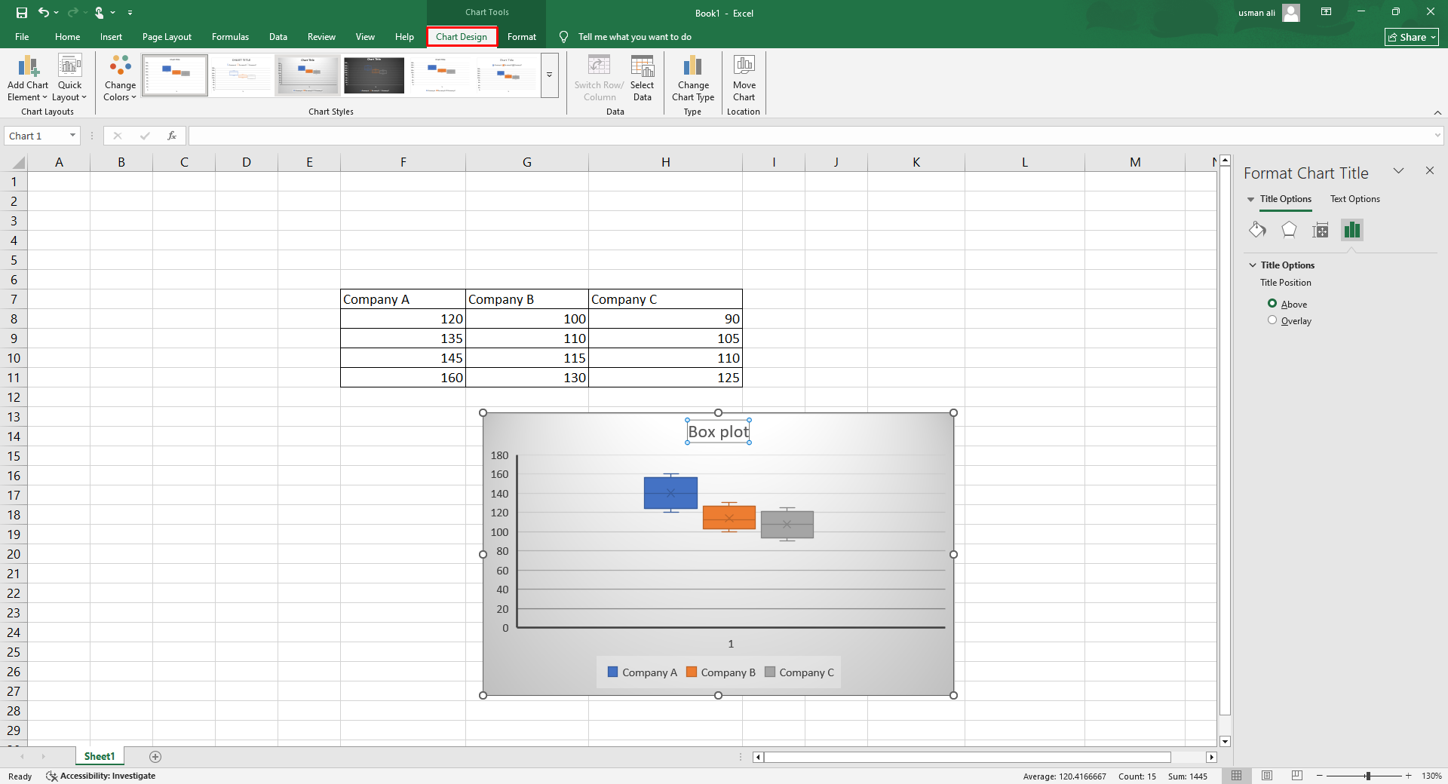Switch to the Insert tab
This screenshot has height=784, width=1448.
click(111, 37)
